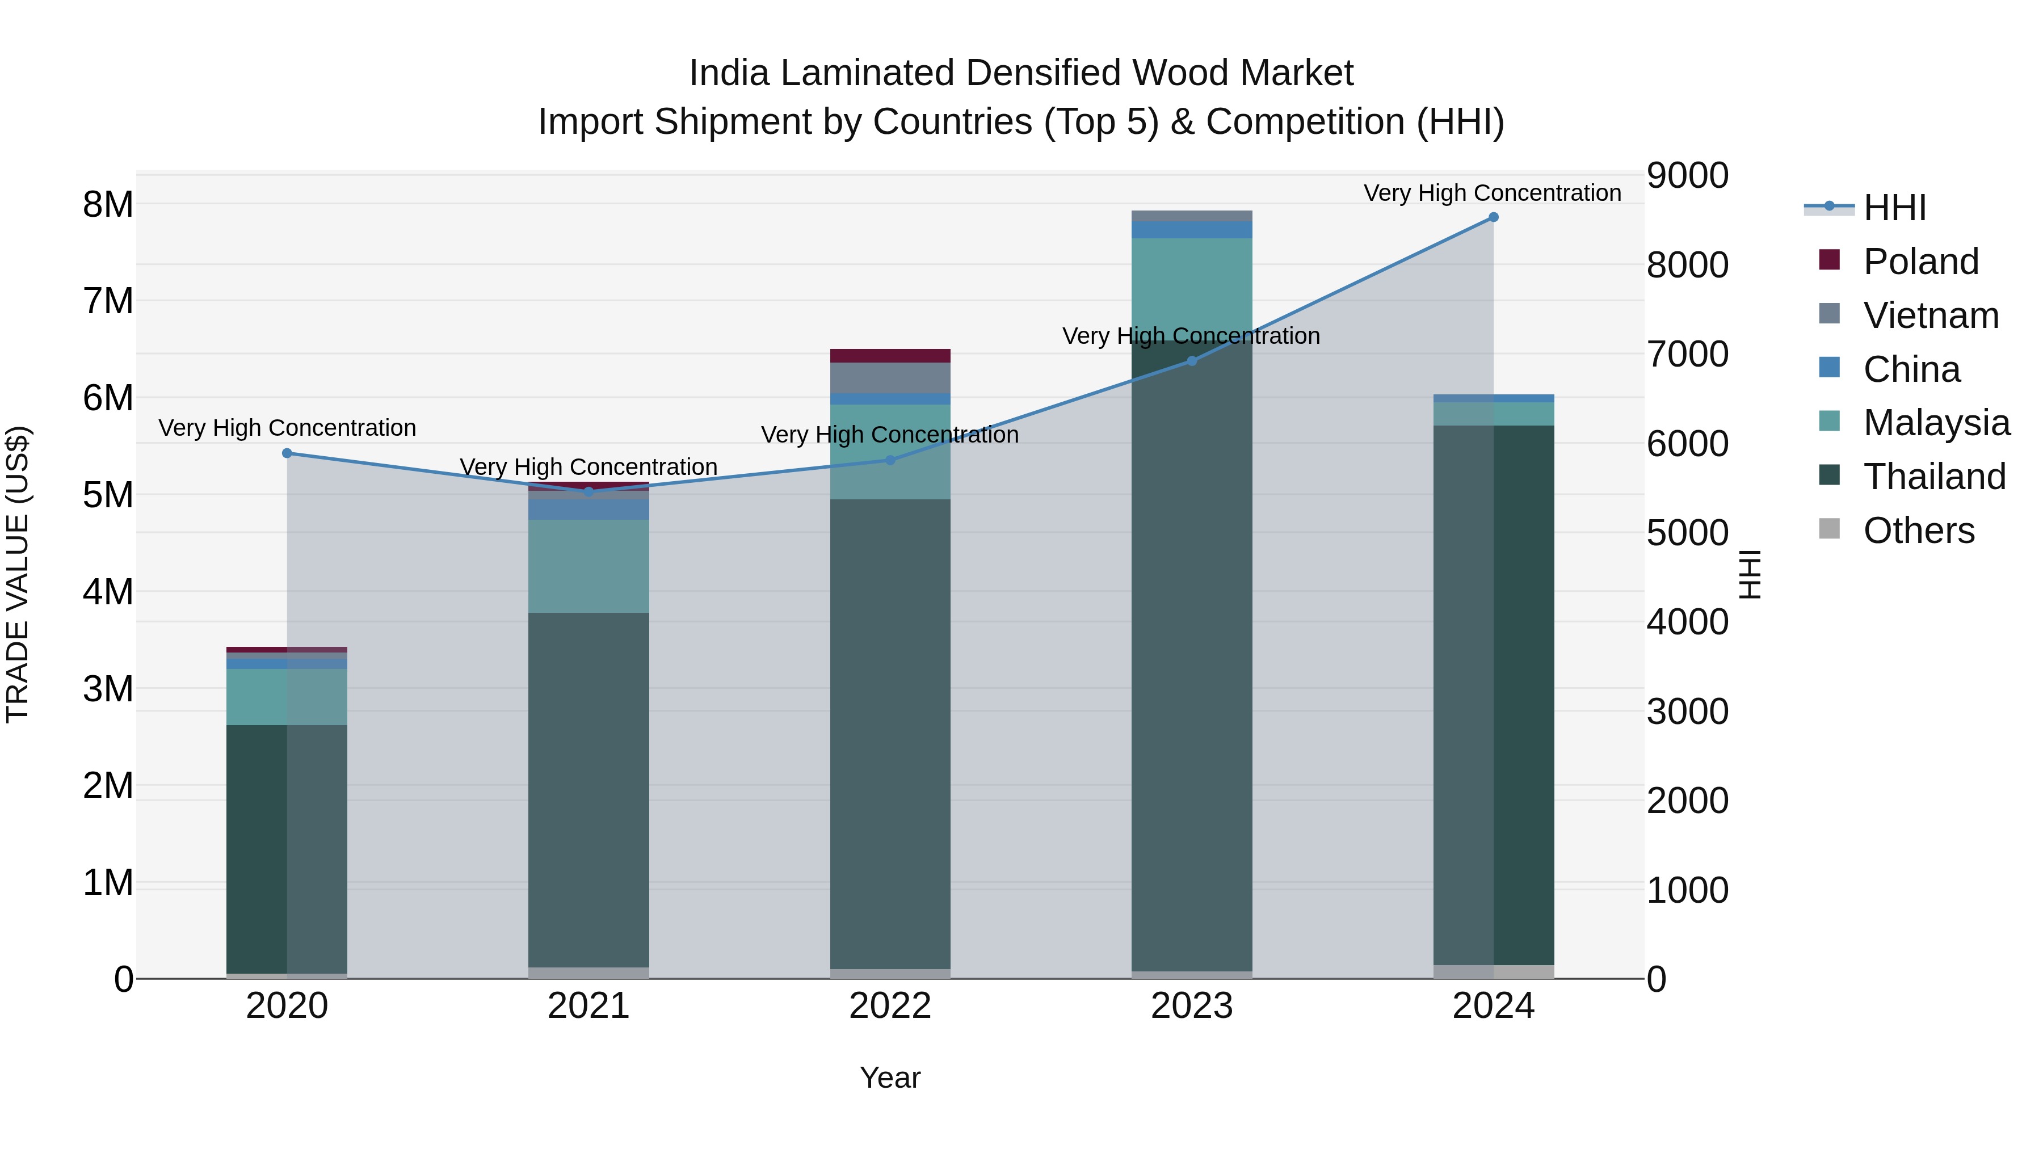Click the 2024 x-axis label
The width and height of the screenshot is (2043, 1149).
tap(1494, 1006)
